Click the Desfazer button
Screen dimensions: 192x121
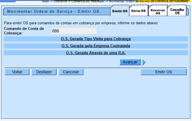44,72
